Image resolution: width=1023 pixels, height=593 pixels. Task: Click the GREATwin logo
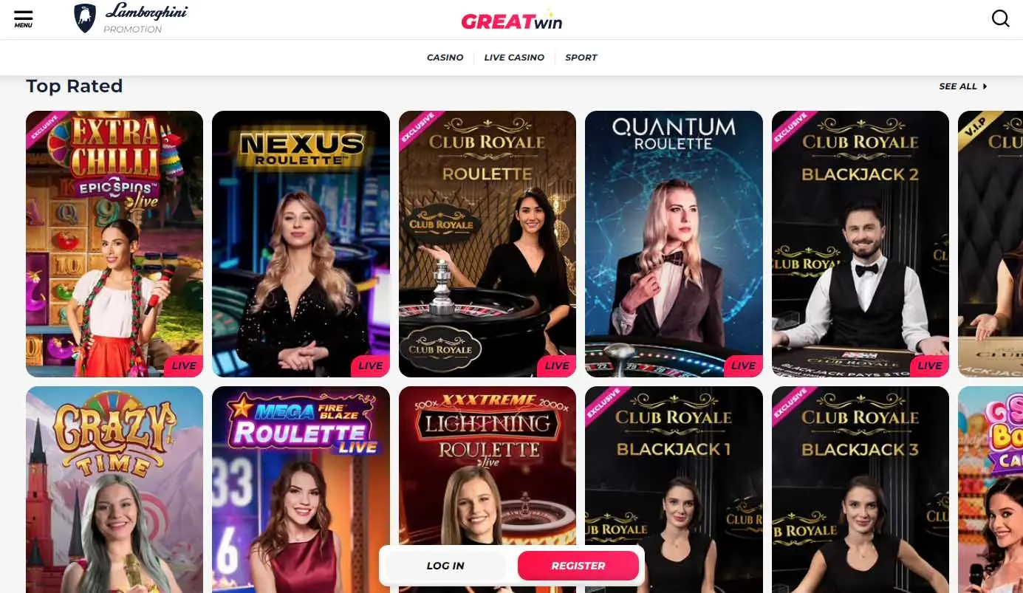click(512, 20)
